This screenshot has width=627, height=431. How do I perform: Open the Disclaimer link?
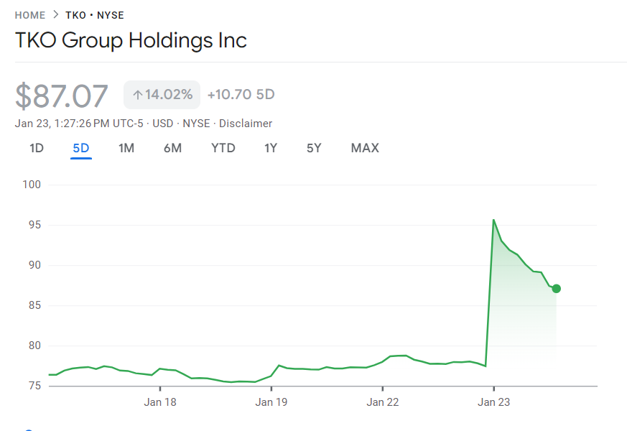pyautogui.click(x=246, y=124)
